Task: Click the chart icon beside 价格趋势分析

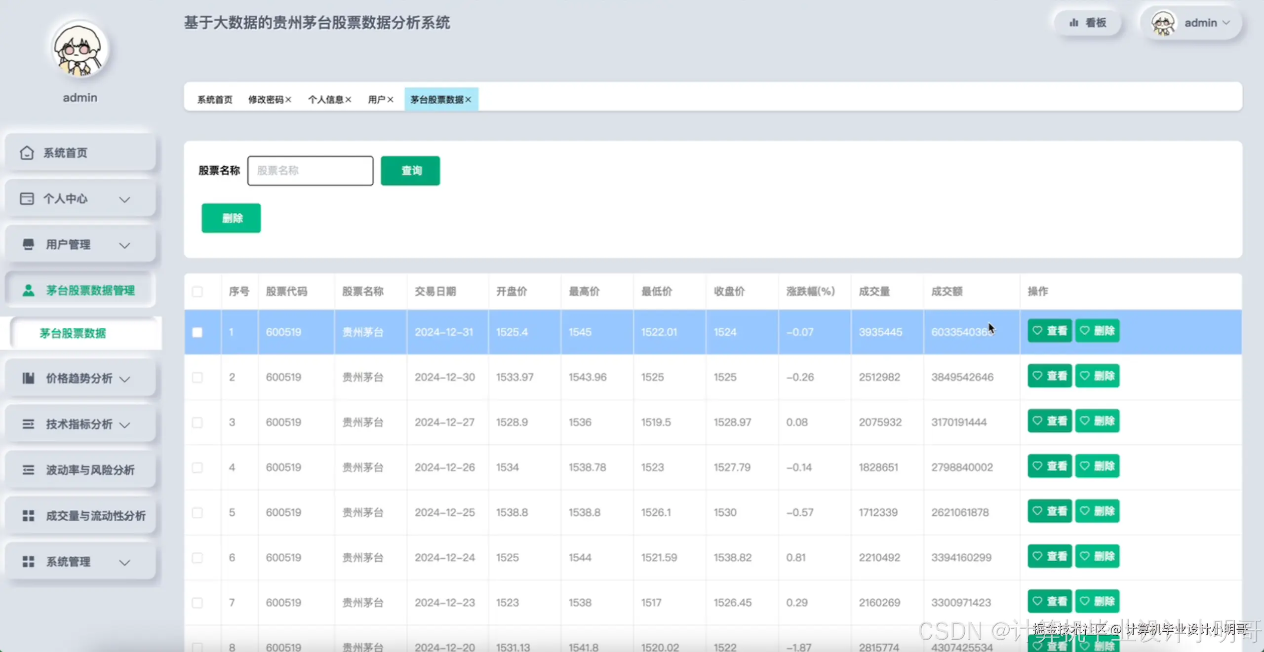Action: [x=28, y=379]
